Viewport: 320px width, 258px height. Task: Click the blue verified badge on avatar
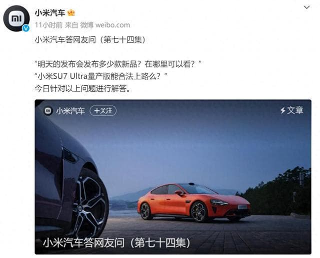click(25, 28)
